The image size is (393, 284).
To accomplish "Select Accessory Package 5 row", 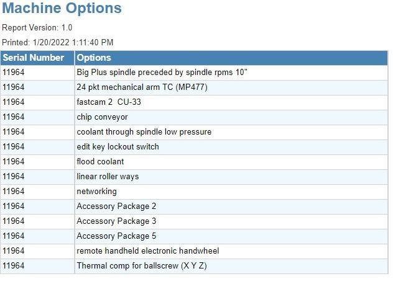I will pos(194,236).
